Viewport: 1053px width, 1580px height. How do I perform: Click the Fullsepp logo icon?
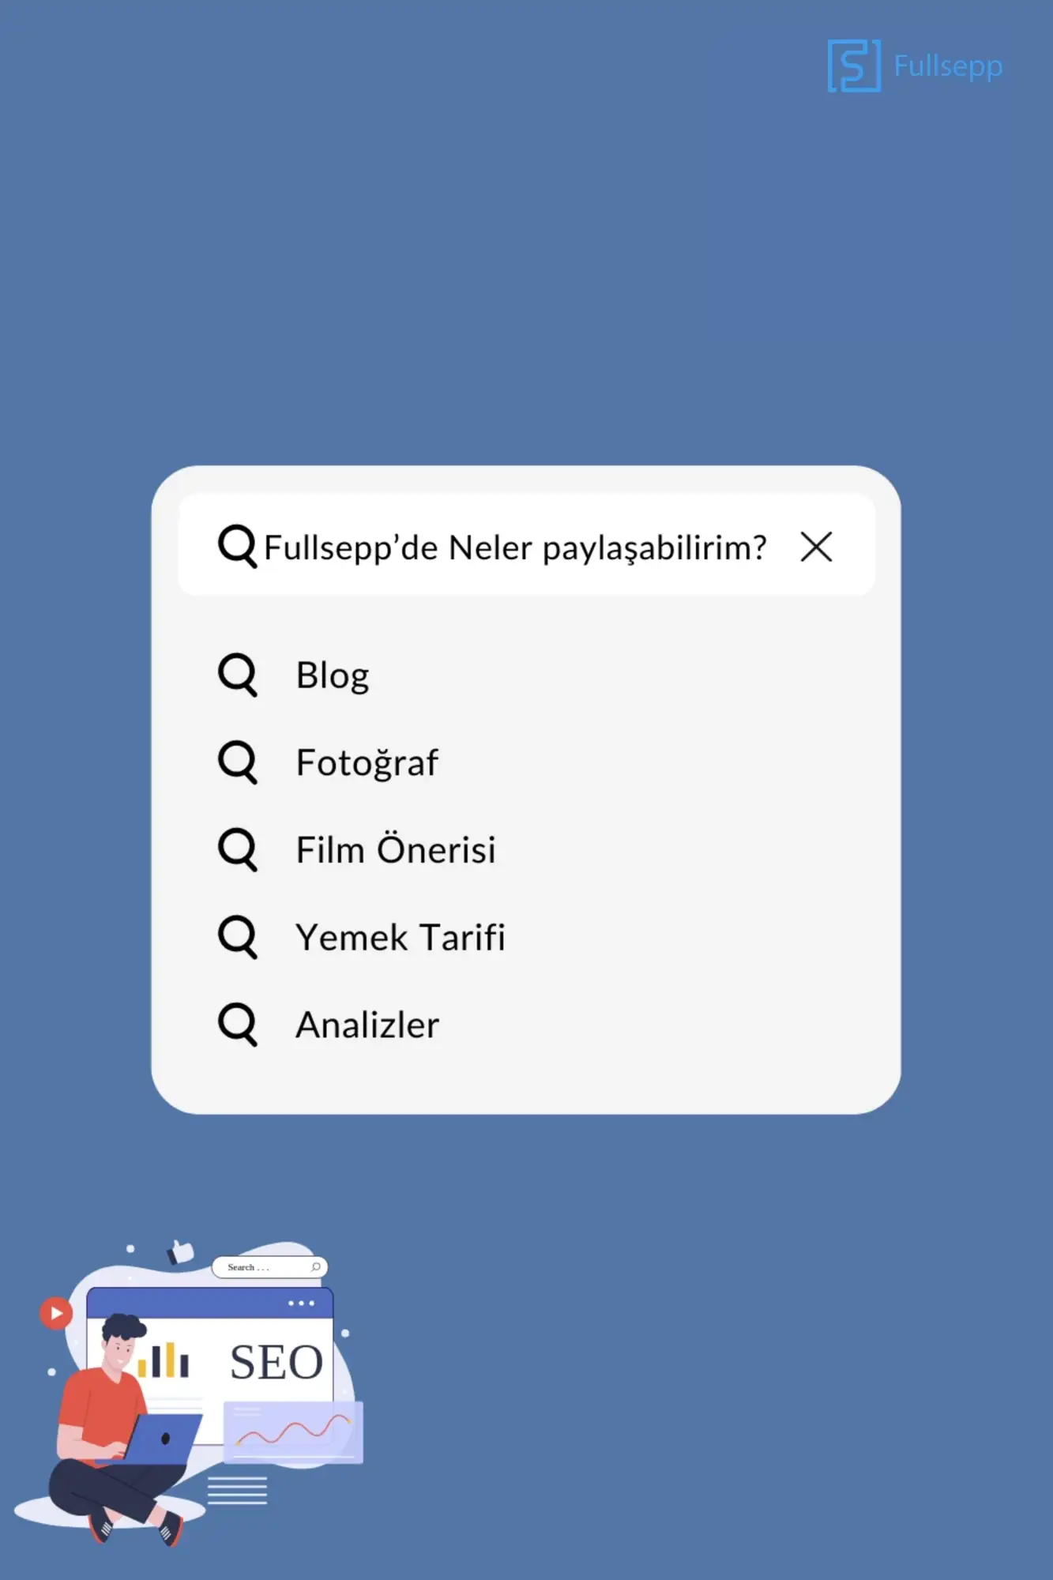coord(853,66)
